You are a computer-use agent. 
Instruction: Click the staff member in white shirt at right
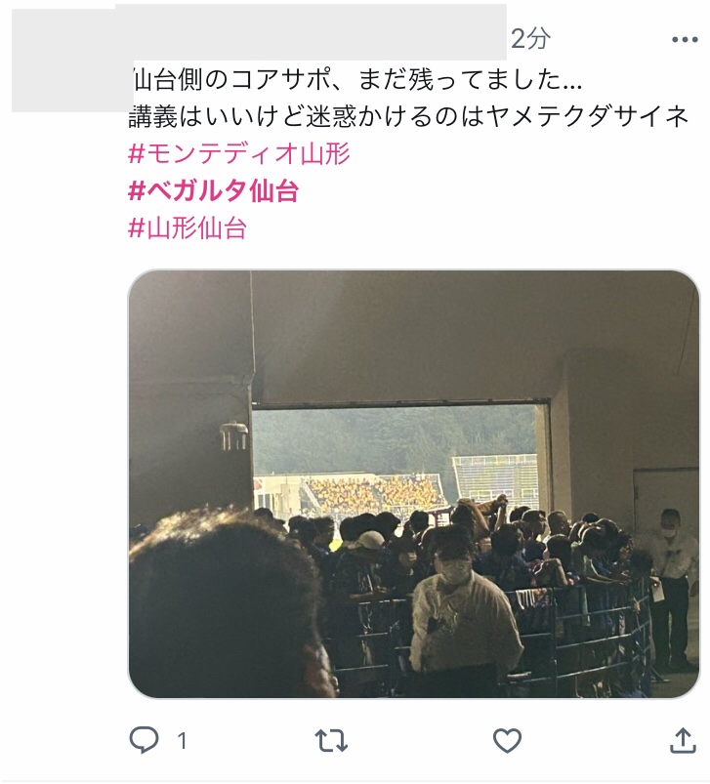[x=673, y=588]
